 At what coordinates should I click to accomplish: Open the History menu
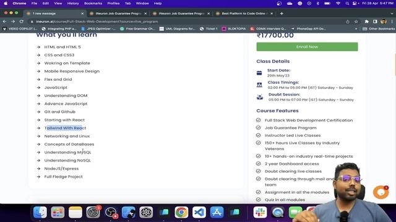click(x=73, y=4)
